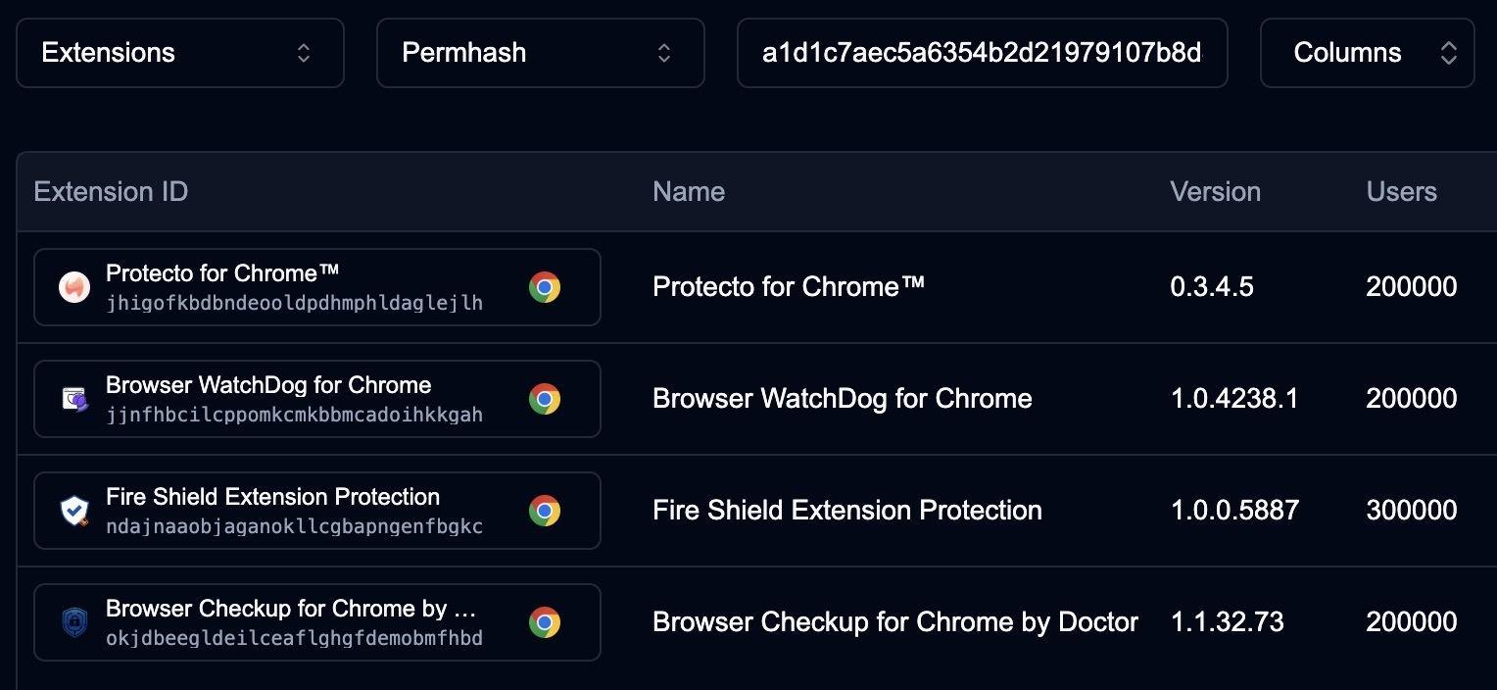Click the Protecto for Chrome extension icon

point(74,287)
